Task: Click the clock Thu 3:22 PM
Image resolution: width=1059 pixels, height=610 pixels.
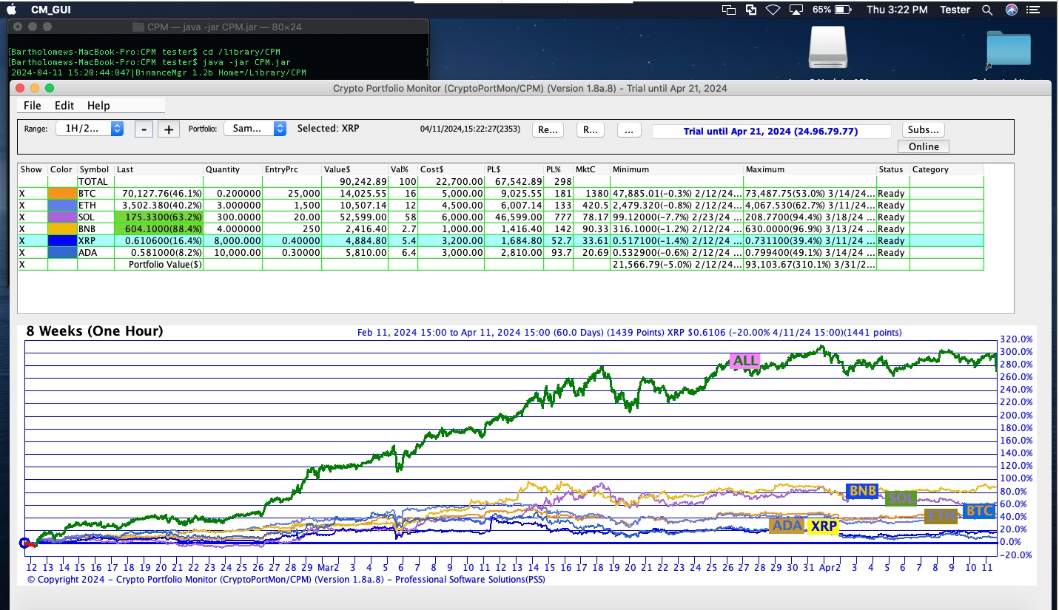Action: pyautogui.click(x=896, y=10)
